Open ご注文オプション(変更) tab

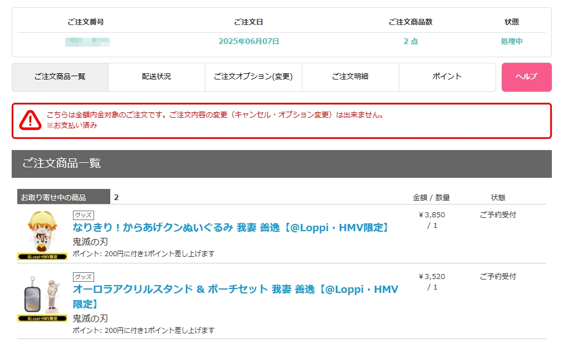tap(253, 77)
